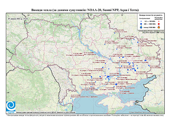Click the small blue dot legend symbol
170x120 pixels.
(141, 22)
